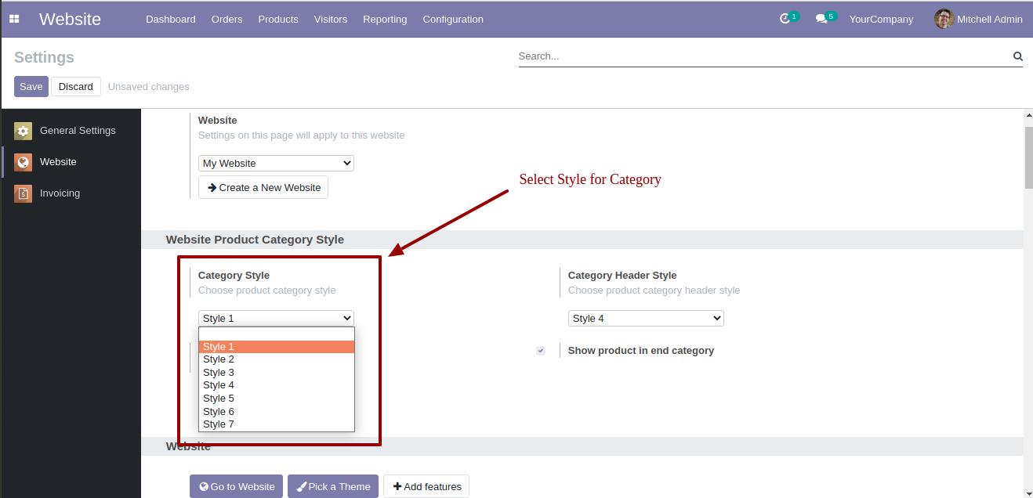1033x498 pixels.
Task: Open Website sidebar tab
Action: (x=71, y=162)
